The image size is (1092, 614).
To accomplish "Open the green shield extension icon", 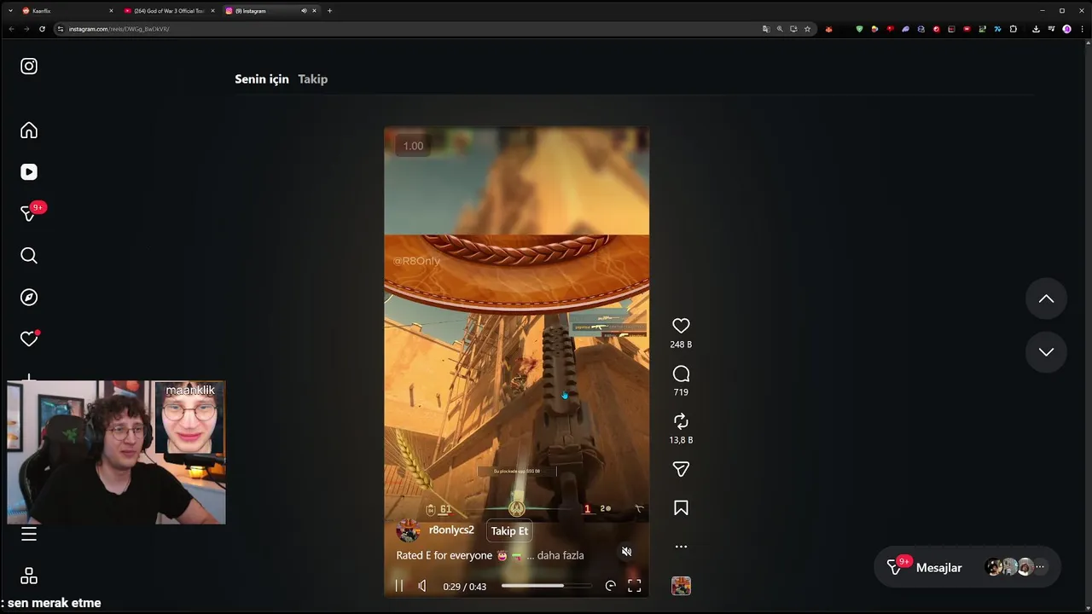I will coord(859,29).
